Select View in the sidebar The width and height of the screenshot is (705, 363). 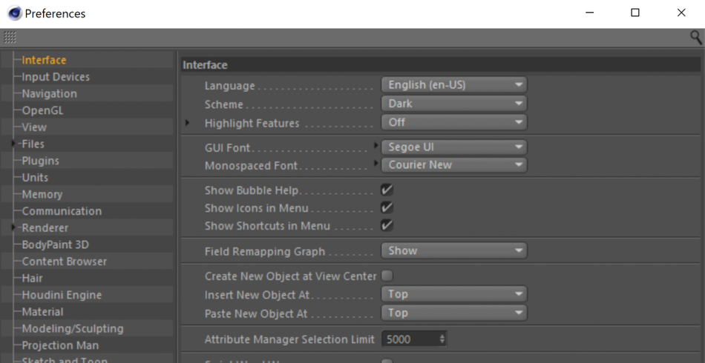34,127
